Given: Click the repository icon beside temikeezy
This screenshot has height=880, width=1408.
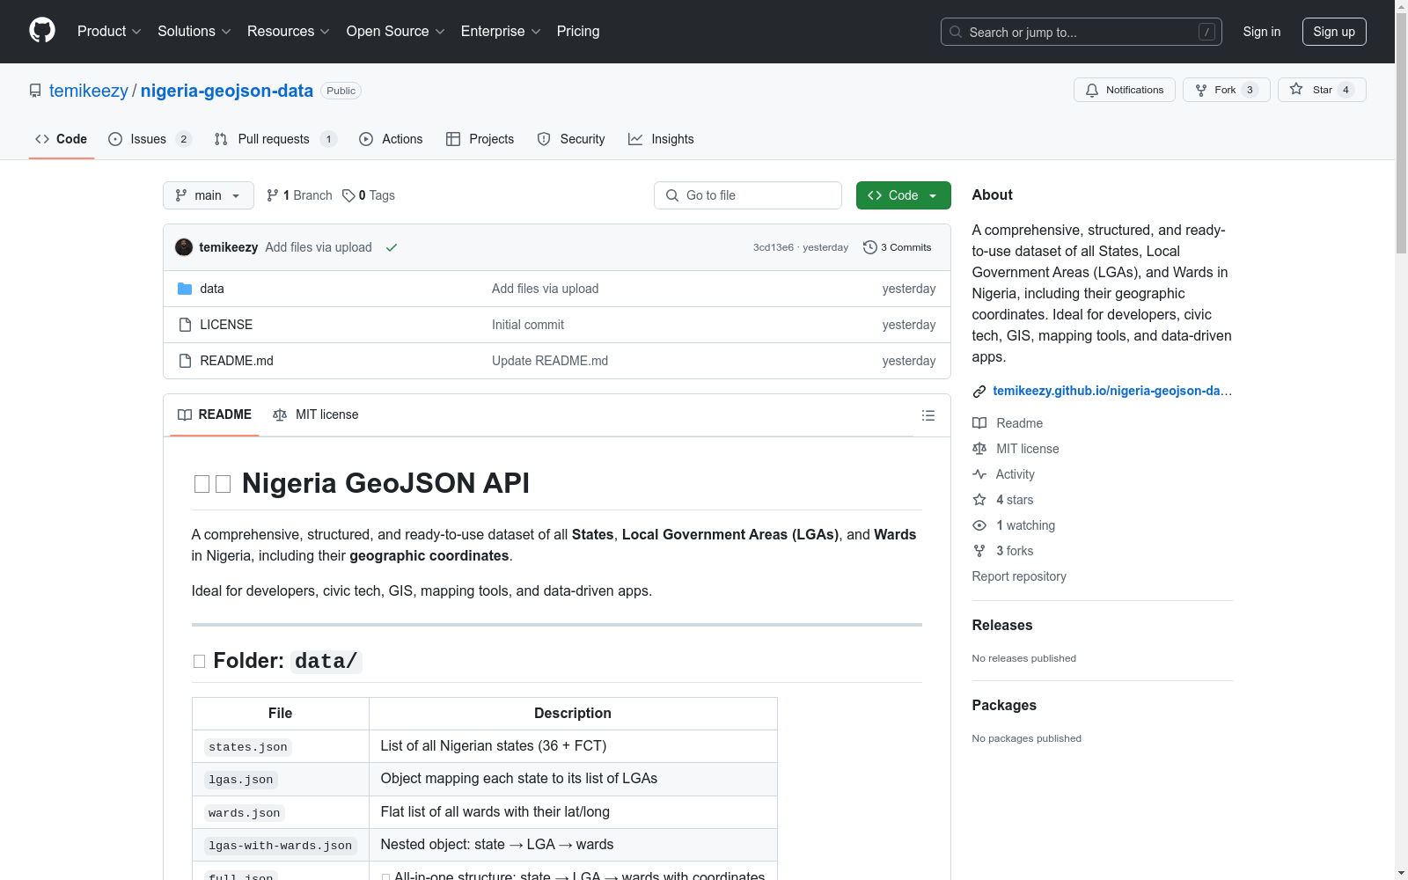Looking at the screenshot, I should (x=35, y=91).
